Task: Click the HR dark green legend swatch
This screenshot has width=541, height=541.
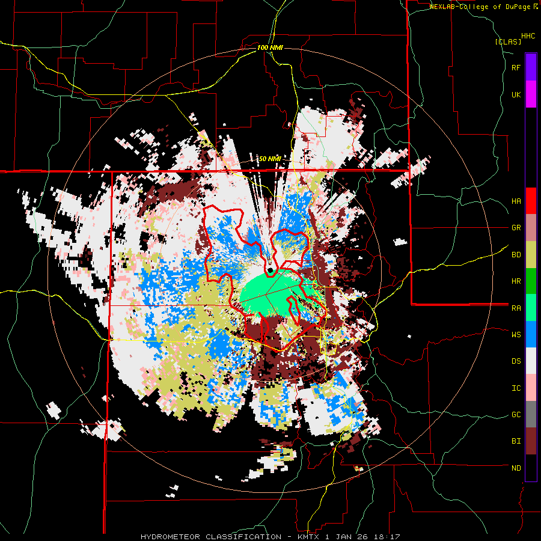Action: pos(531,281)
